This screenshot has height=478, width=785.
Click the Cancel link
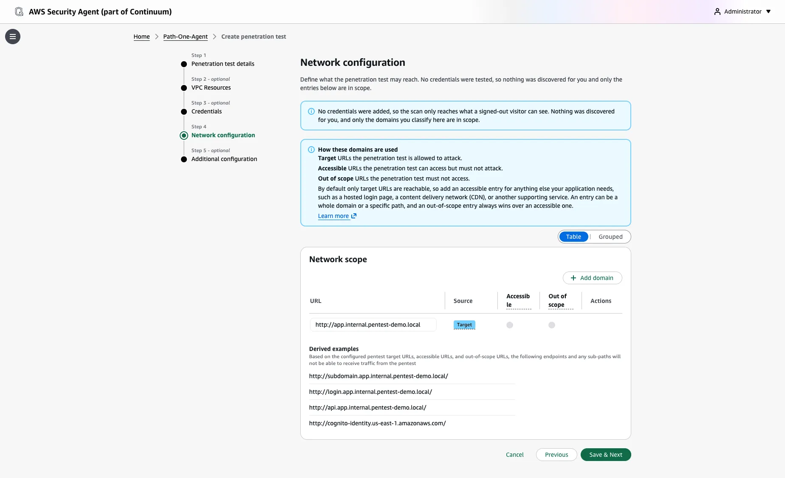(x=514, y=455)
